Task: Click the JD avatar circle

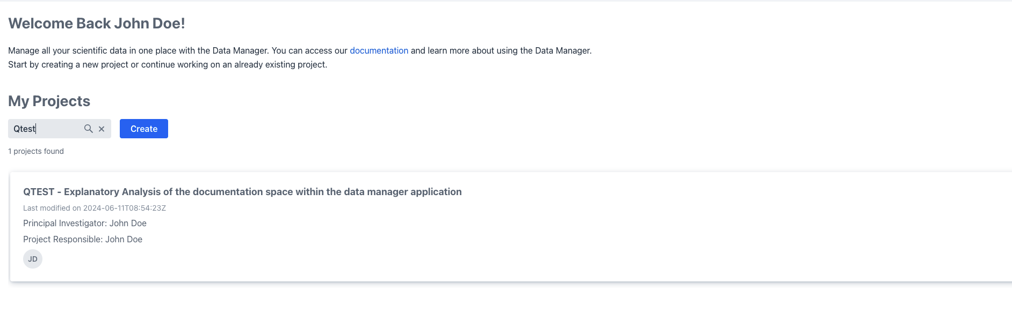Action: point(33,259)
